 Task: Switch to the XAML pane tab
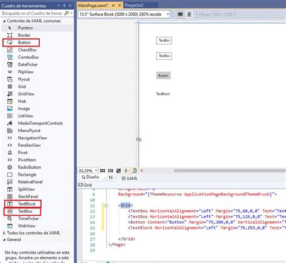click(130, 178)
